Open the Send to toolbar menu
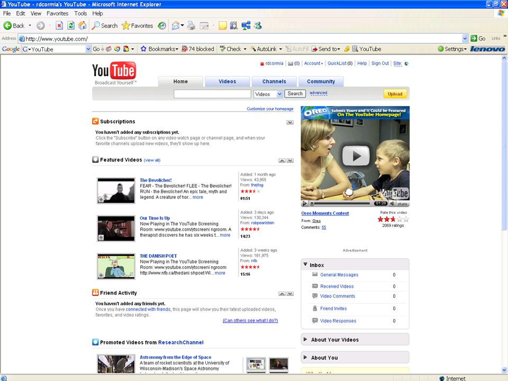508x381 pixels. (326, 49)
